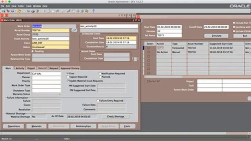Toggle Enable Material Issue Requests checkbox
This screenshot has width=251, height=141.
68,81
